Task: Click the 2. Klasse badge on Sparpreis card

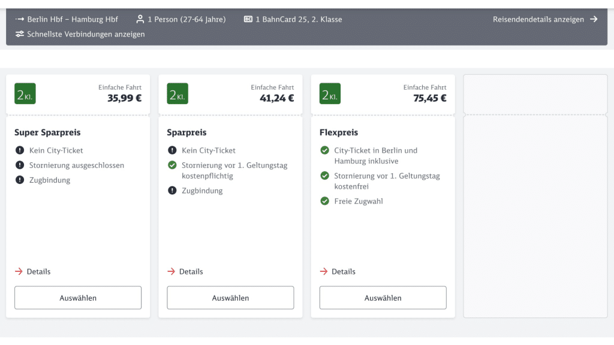Action: click(177, 93)
